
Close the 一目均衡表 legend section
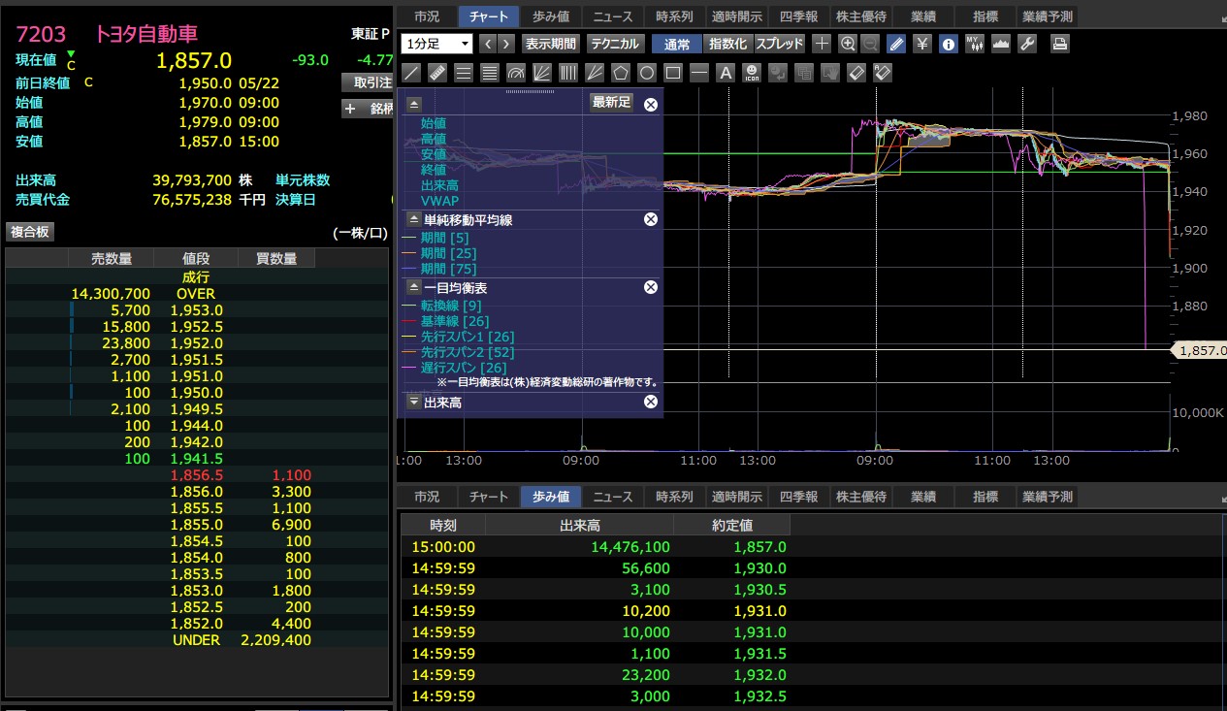coord(651,287)
